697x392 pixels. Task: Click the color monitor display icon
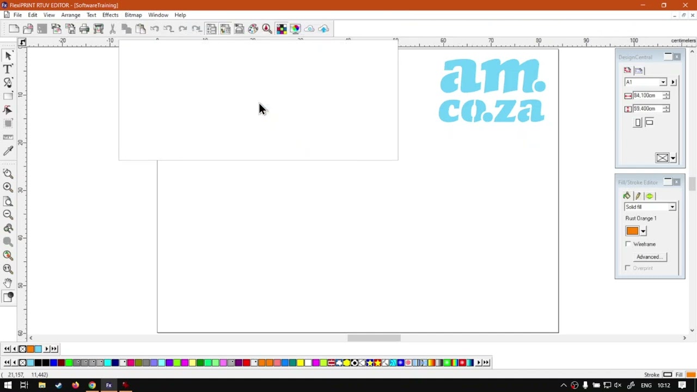(295, 29)
